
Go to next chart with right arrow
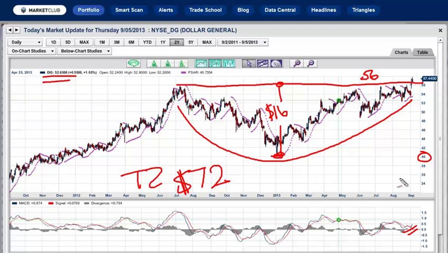17,31
